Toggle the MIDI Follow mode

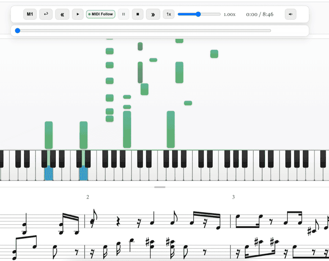[101, 14]
